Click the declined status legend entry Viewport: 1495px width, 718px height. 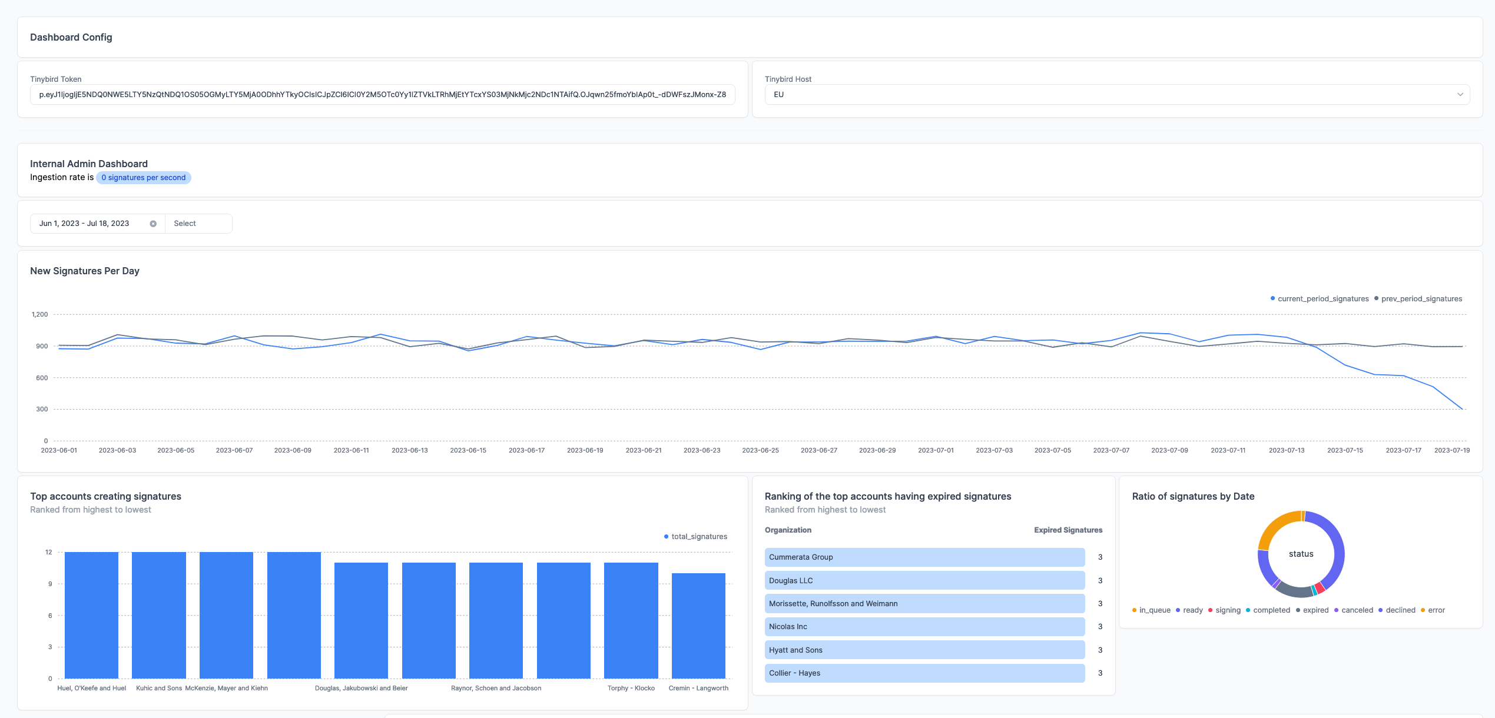click(1400, 610)
